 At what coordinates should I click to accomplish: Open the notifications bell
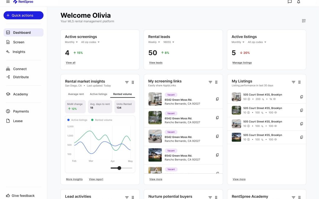pyautogui.click(x=299, y=2)
